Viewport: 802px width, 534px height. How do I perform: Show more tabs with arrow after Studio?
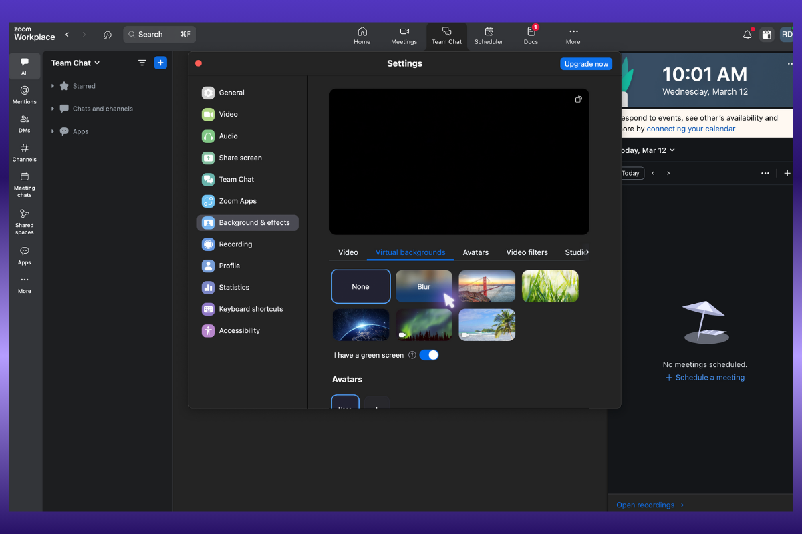[587, 252]
